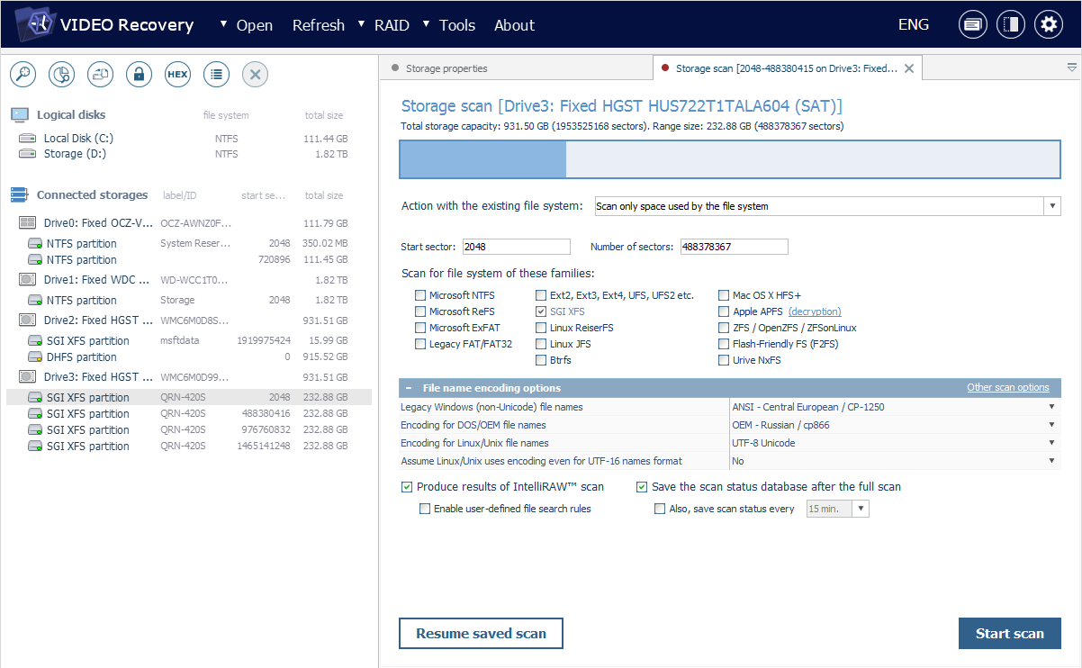
Task: Click the storage capacity range bar
Action: [x=729, y=159]
